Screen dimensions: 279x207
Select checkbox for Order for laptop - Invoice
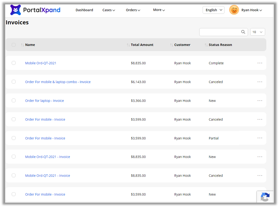pyautogui.click(x=14, y=101)
